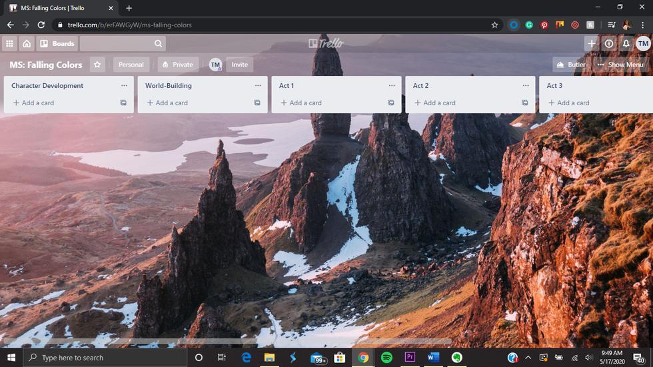Click the Invite button
The image size is (653, 367).
coord(239,65)
